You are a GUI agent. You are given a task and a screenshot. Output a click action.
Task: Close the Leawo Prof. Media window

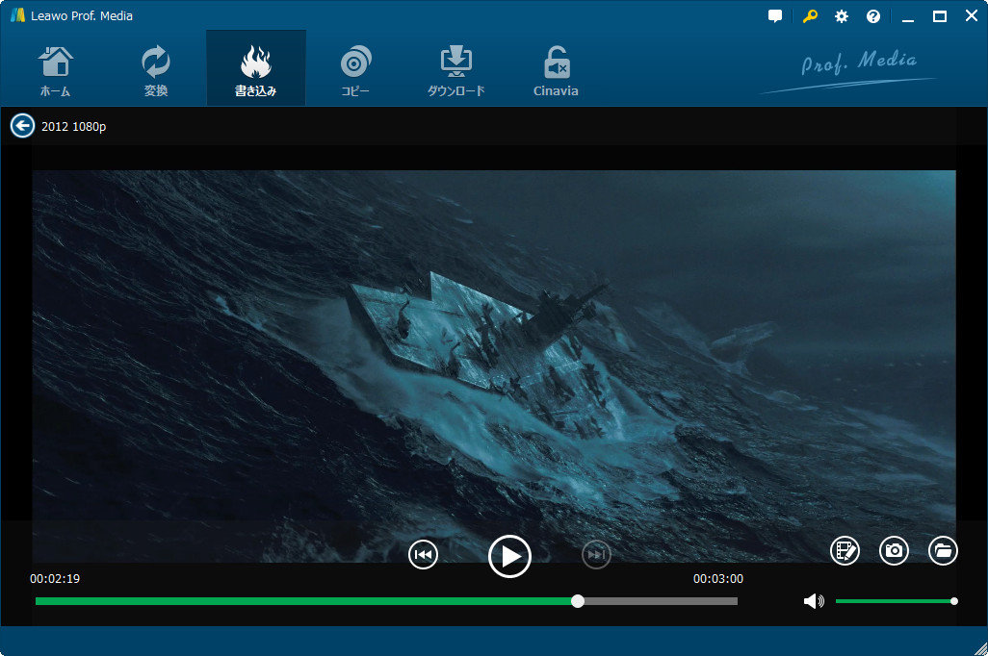[972, 16]
